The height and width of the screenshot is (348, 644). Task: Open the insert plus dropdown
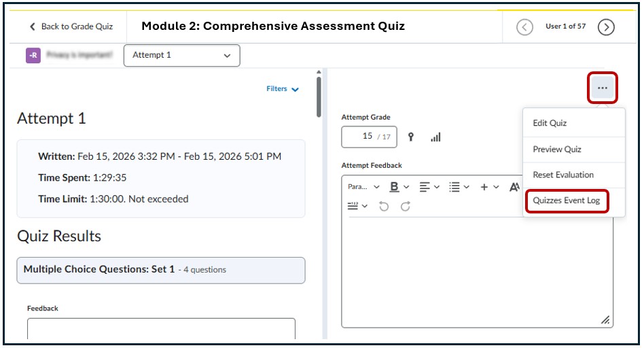click(x=489, y=187)
